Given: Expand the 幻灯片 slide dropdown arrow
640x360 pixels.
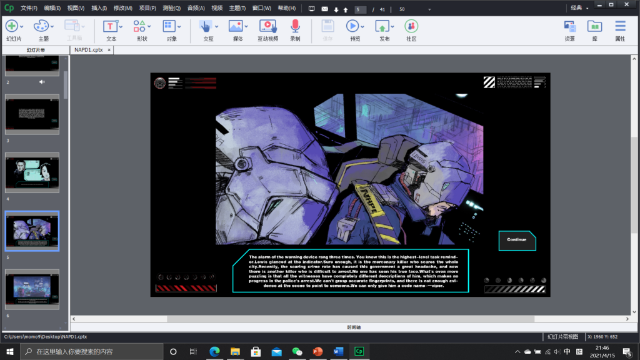Looking at the screenshot, I should coord(22,26).
